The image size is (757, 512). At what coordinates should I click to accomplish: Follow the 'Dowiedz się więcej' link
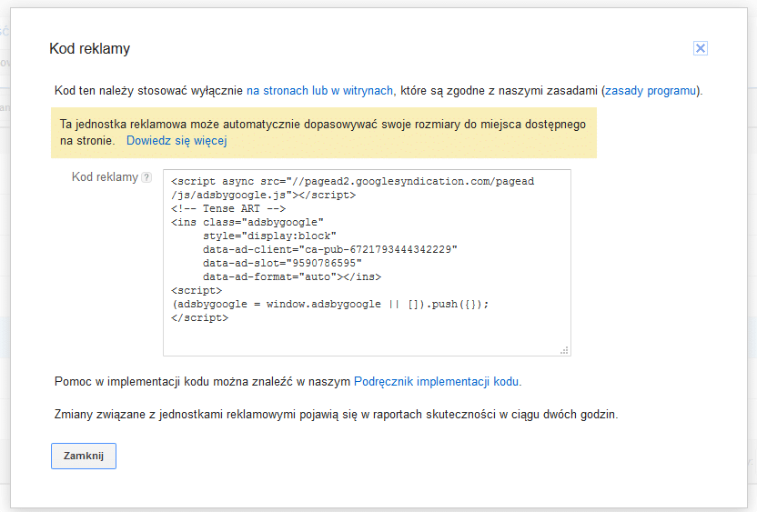click(x=177, y=140)
